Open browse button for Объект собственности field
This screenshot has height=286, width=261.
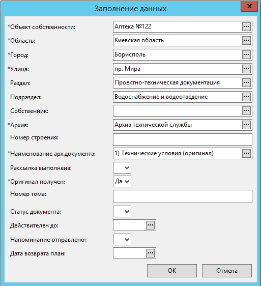pyautogui.click(x=246, y=26)
